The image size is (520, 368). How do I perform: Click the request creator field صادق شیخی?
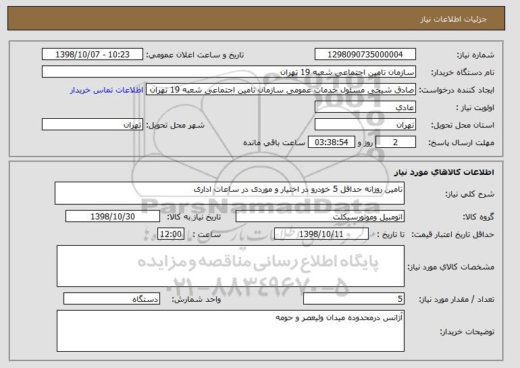(281, 90)
